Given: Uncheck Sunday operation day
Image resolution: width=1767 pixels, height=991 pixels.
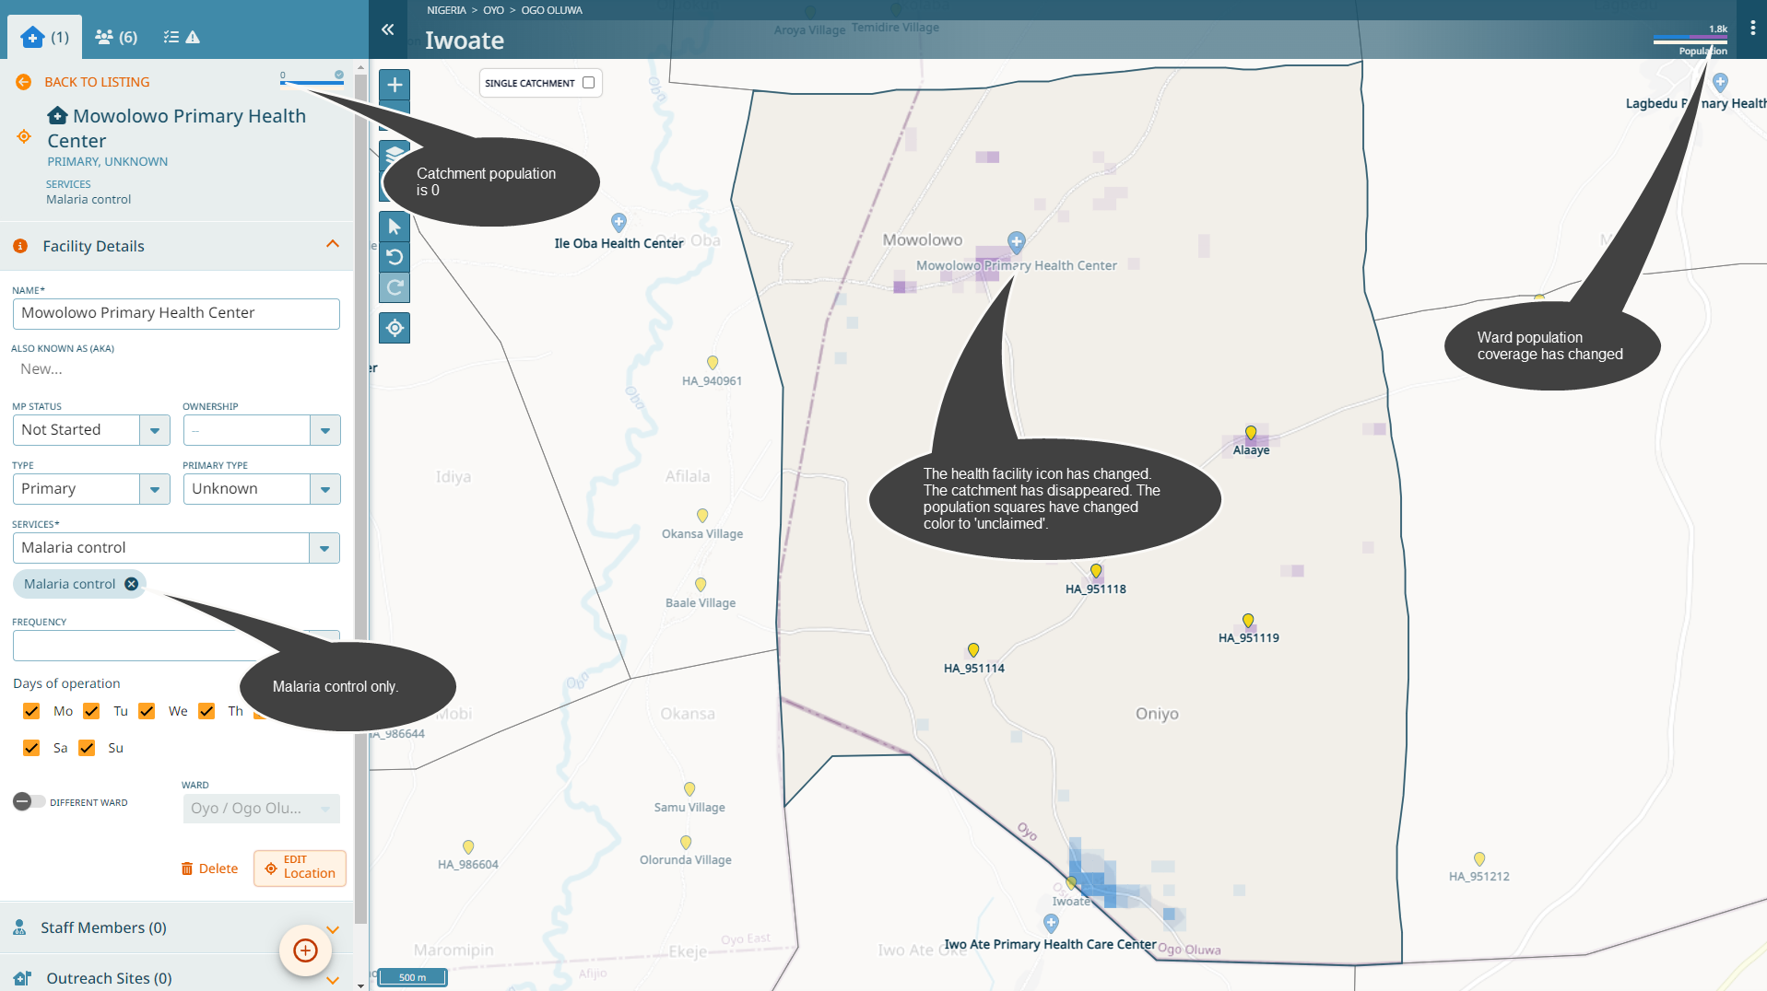Looking at the screenshot, I should 87,748.
